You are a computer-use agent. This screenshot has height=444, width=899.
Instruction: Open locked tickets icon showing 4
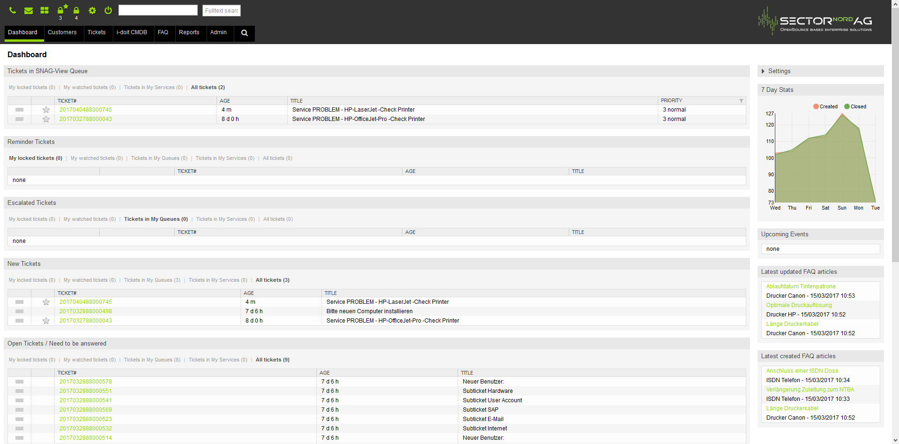(x=76, y=10)
